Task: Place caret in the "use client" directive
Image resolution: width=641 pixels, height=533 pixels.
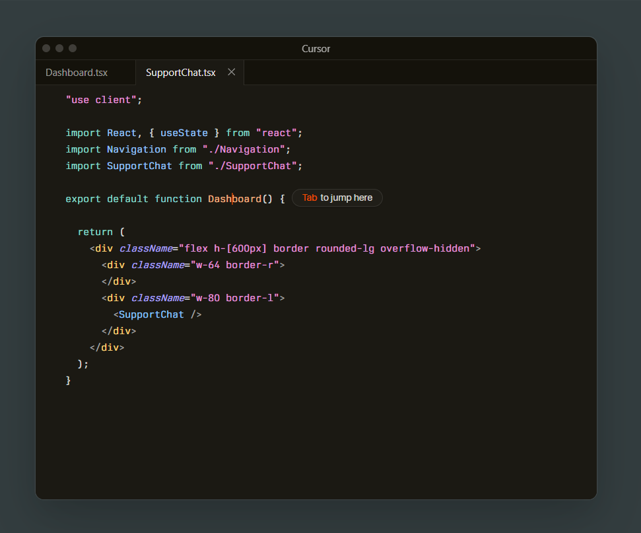Action: pyautogui.click(x=103, y=100)
